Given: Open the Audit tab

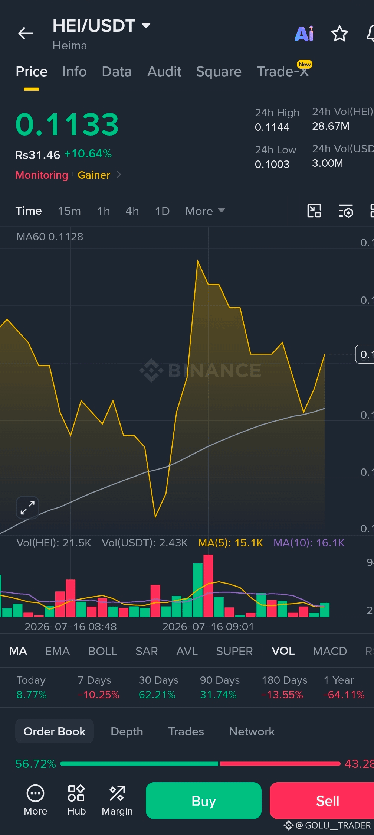Looking at the screenshot, I should click(x=164, y=72).
